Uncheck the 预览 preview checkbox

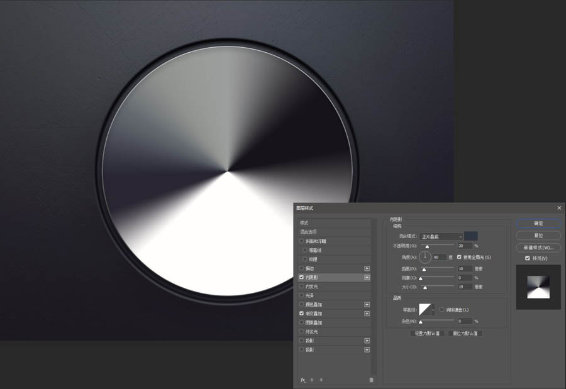[x=527, y=258]
